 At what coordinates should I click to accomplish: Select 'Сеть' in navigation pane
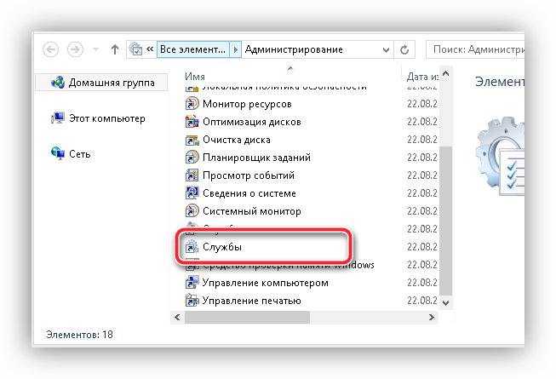pyautogui.click(x=80, y=154)
